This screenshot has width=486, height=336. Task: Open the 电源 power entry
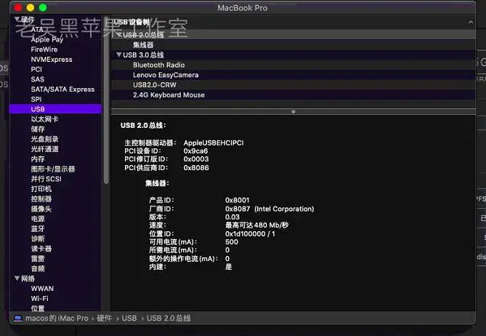(x=38, y=219)
